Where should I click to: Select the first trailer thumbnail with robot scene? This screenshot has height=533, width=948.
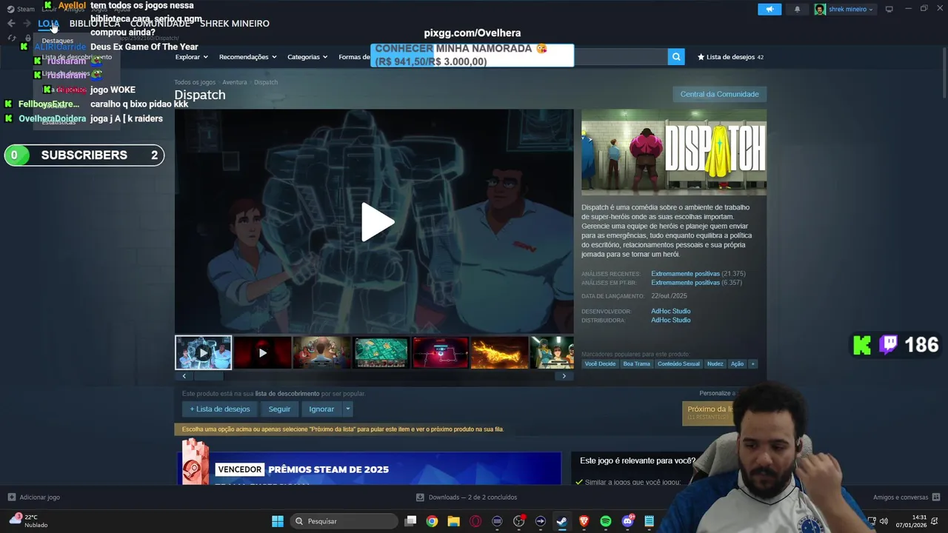(x=204, y=352)
